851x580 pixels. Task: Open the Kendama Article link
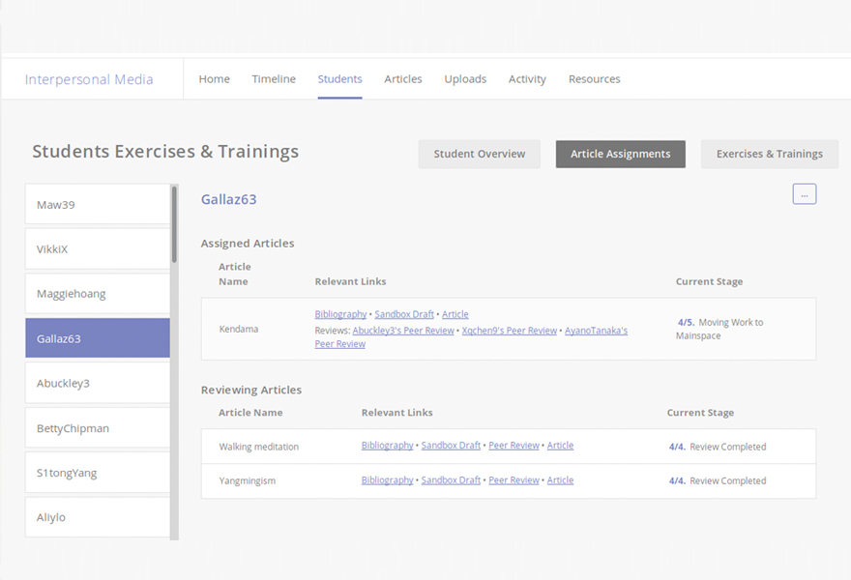(x=455, y=314)
